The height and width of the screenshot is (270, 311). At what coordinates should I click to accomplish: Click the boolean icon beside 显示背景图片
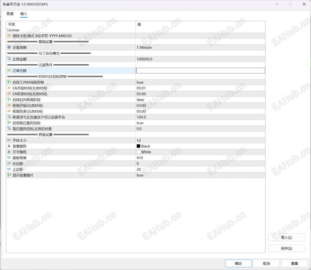tap(9, 175)
